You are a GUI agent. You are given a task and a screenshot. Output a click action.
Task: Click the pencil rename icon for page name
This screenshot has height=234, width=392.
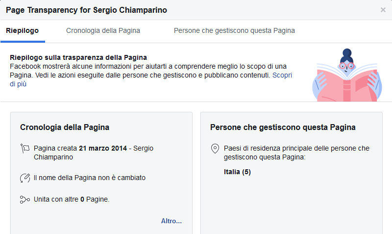[x=25, y=178]
